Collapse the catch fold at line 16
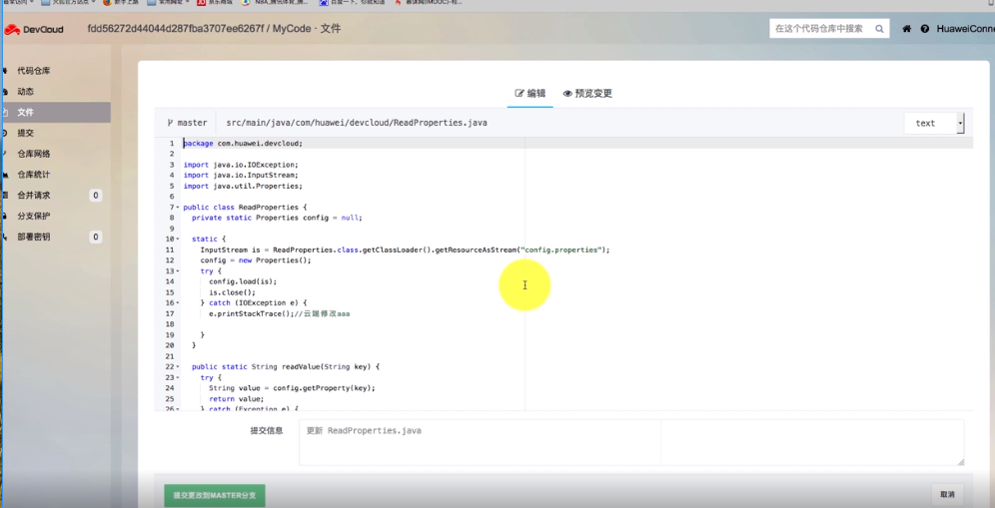Viewport: 995px width, 508px height. 178,303
